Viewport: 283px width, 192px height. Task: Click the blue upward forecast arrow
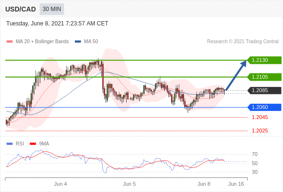click(x=236, y=75)
